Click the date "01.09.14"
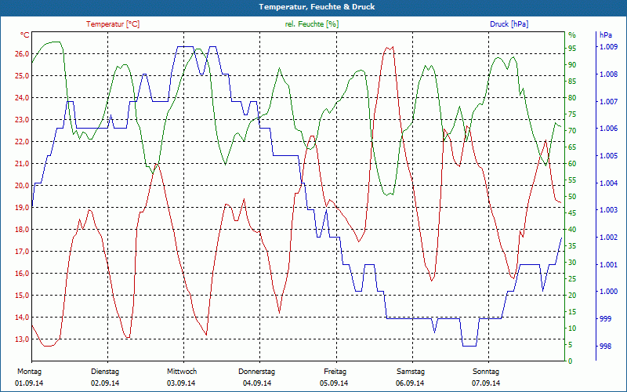627x392 pixels. tap(29, 383)
